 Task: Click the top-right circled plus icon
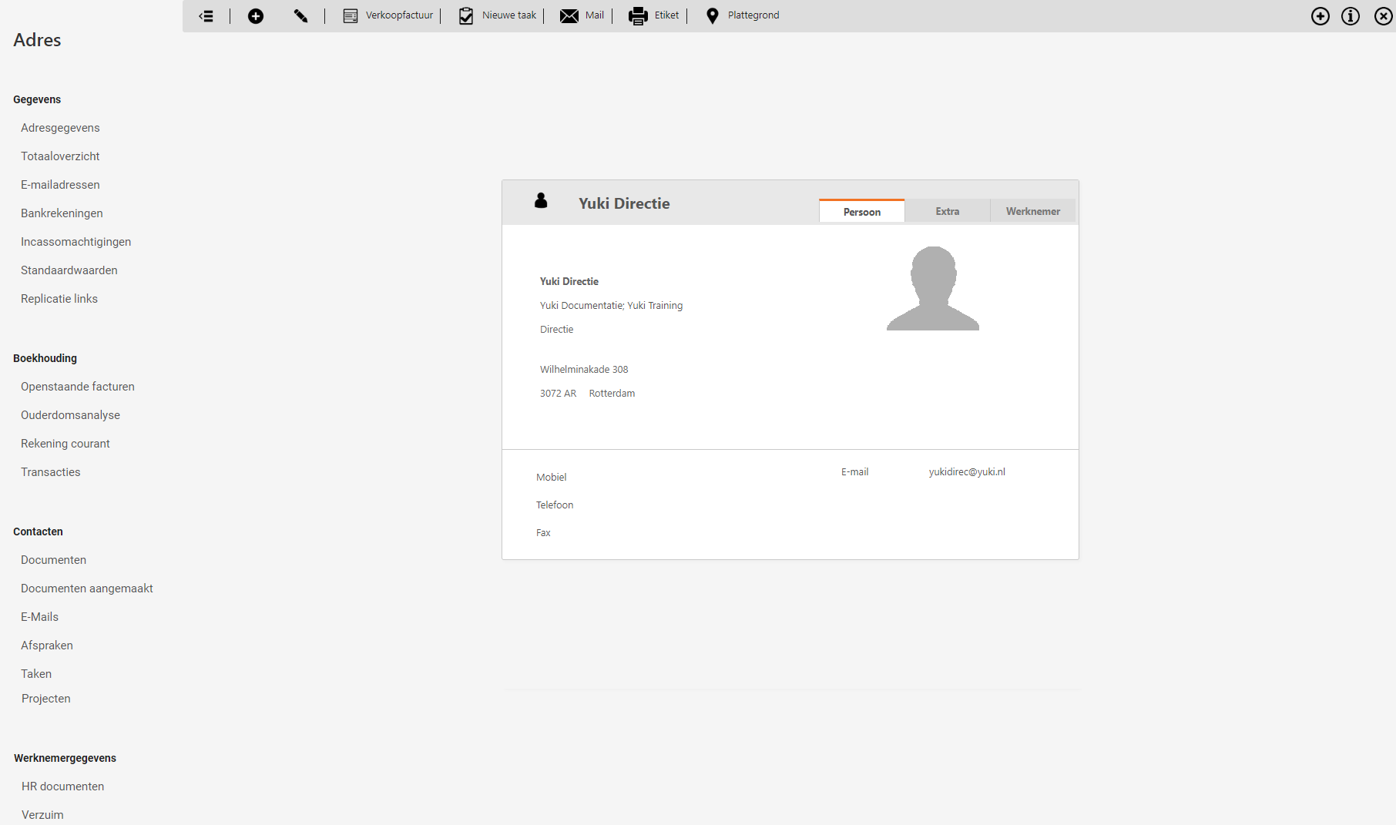[x=1320, y=16]
